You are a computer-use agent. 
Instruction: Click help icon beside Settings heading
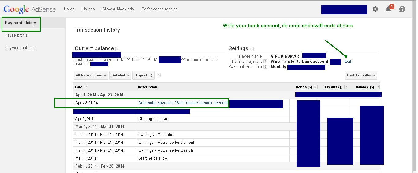[252, 49]
